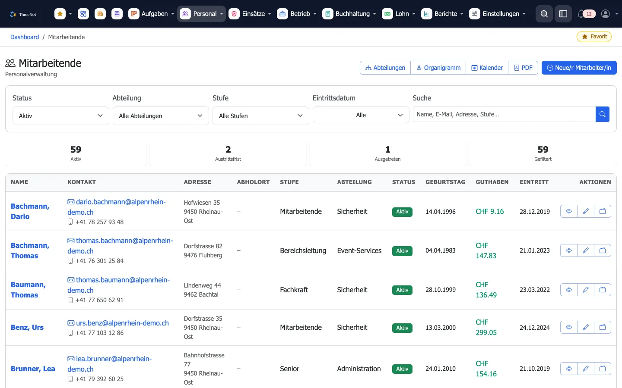Image resolution: width=622 pixels, height=388 pixels.
Task: Open the Einsätze menu
Action: click(x=250, y=14)
